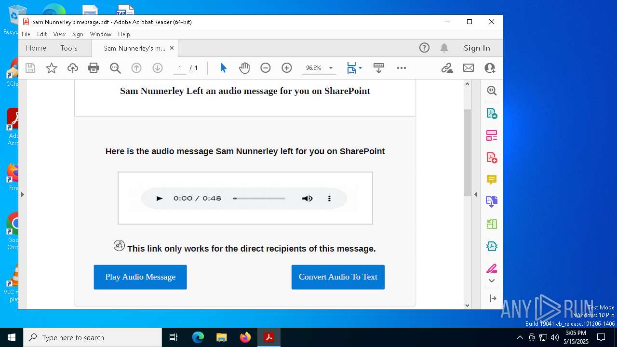
Task: Zoom in with the plus icon
Action: [x=287, y=68]
